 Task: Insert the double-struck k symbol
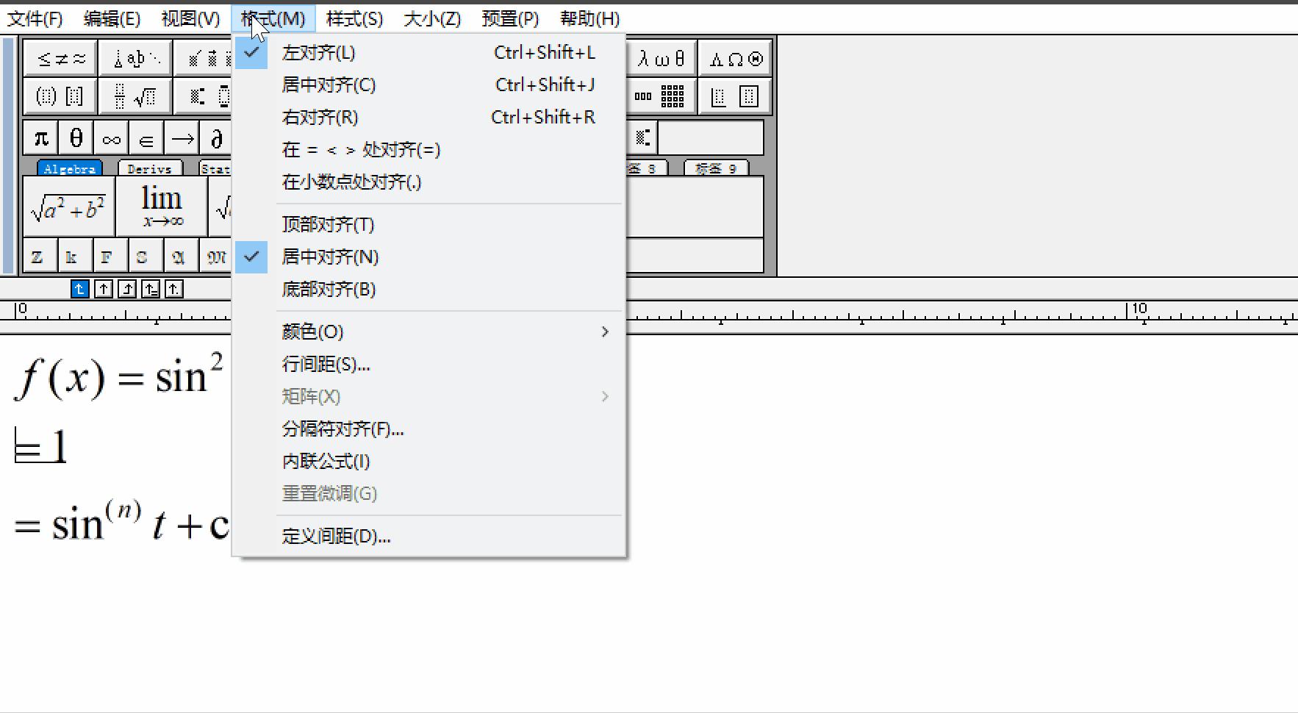point(76,257)
